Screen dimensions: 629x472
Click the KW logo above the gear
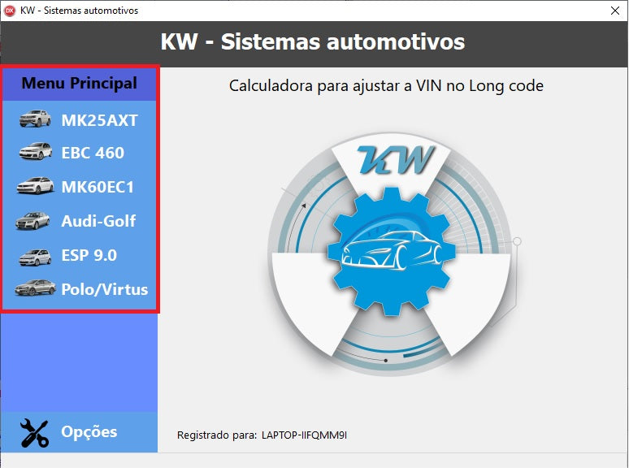coord(393,160)
